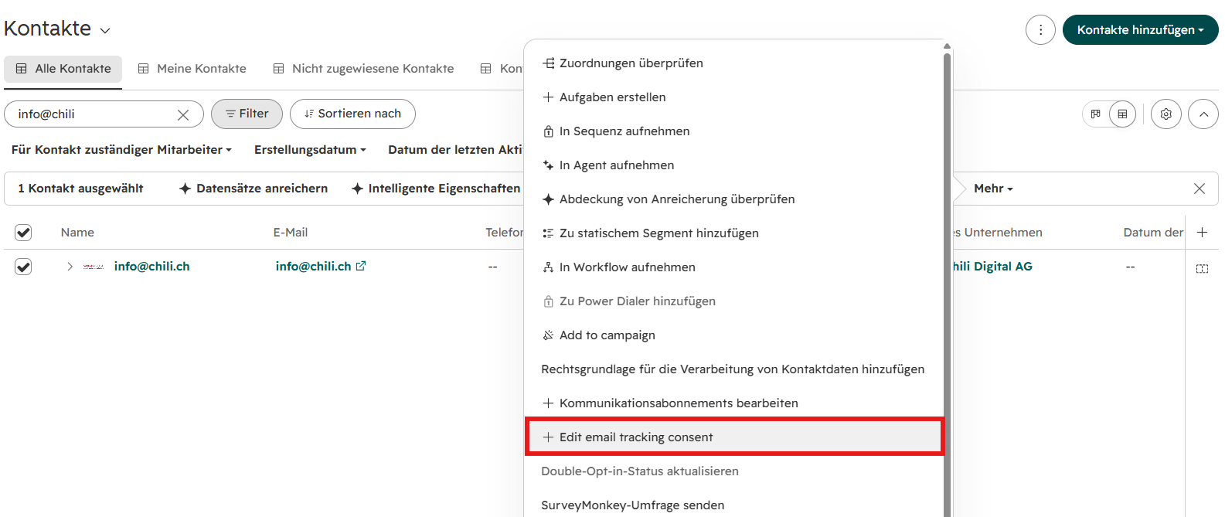
Task: Switch to table view icon
Action: point(1122,114)
